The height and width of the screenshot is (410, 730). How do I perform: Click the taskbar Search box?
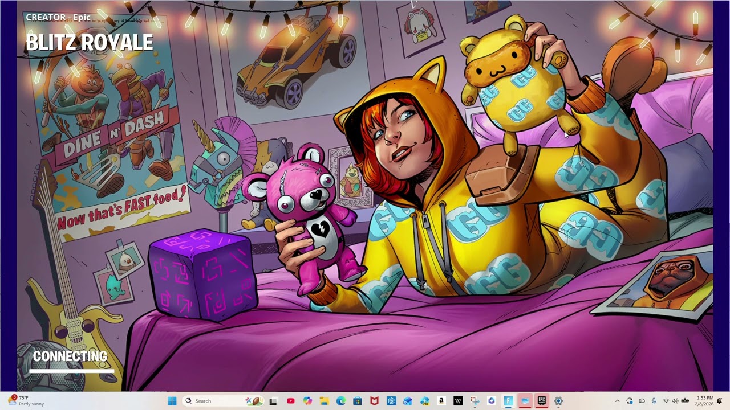pos(224,401)
